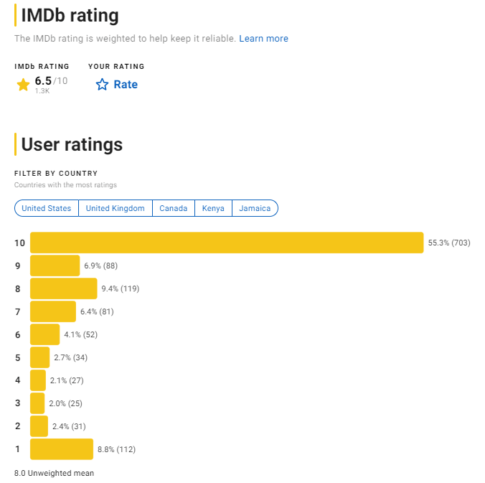Click the 8.8% (112) rating label

coord(116,449)
